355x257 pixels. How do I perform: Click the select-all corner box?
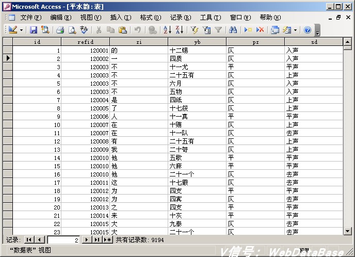pyautogui.click(x=8, y=42)
